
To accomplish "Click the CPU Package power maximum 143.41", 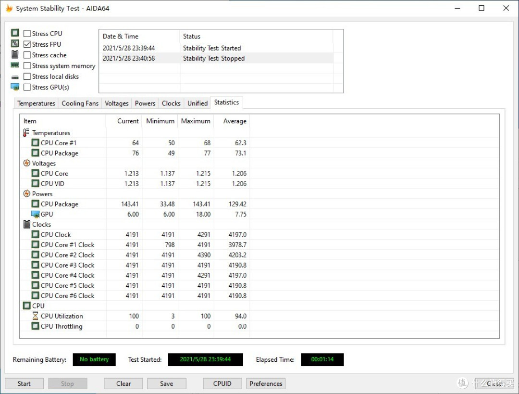I will (201, 204).
